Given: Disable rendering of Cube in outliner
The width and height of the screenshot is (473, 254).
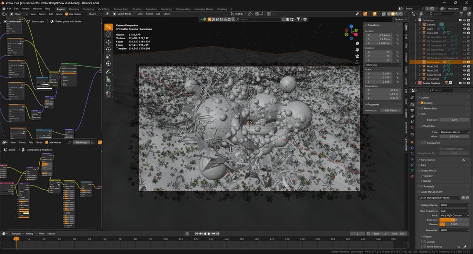Looking at the screenshot, I should coord(469,29).
